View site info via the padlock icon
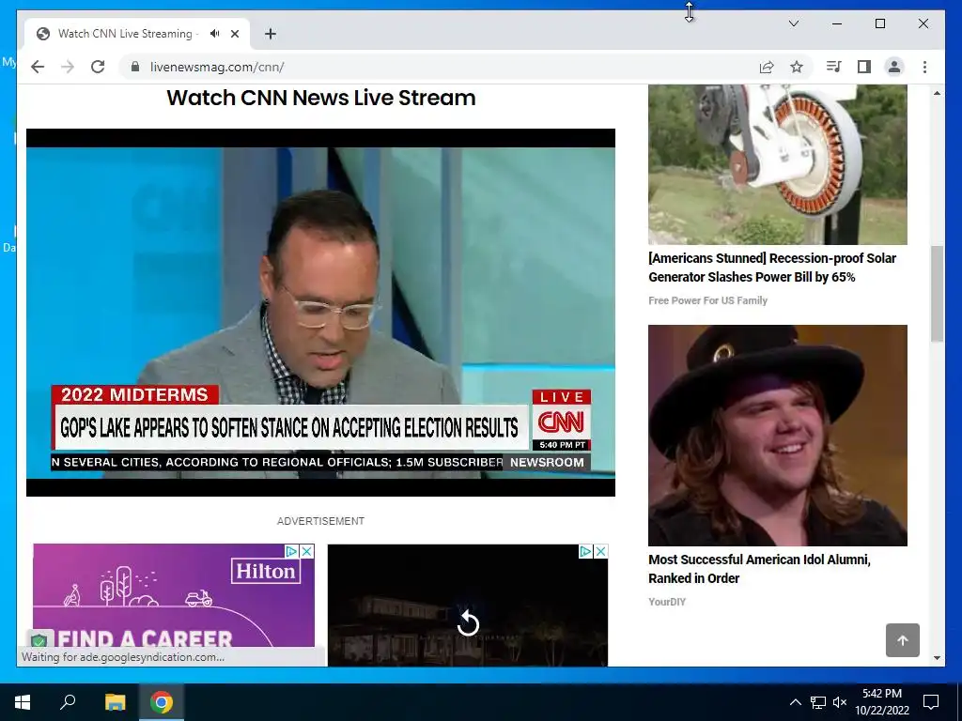The image size is (962, 721). coord(135,67)
